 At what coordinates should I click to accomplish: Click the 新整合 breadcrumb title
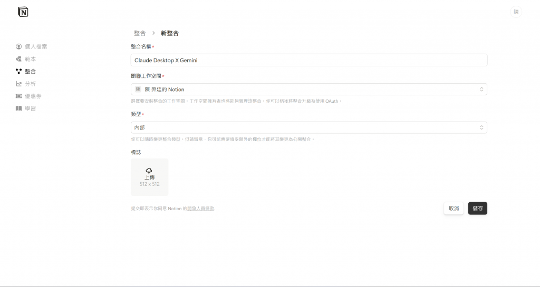(170, 33)
